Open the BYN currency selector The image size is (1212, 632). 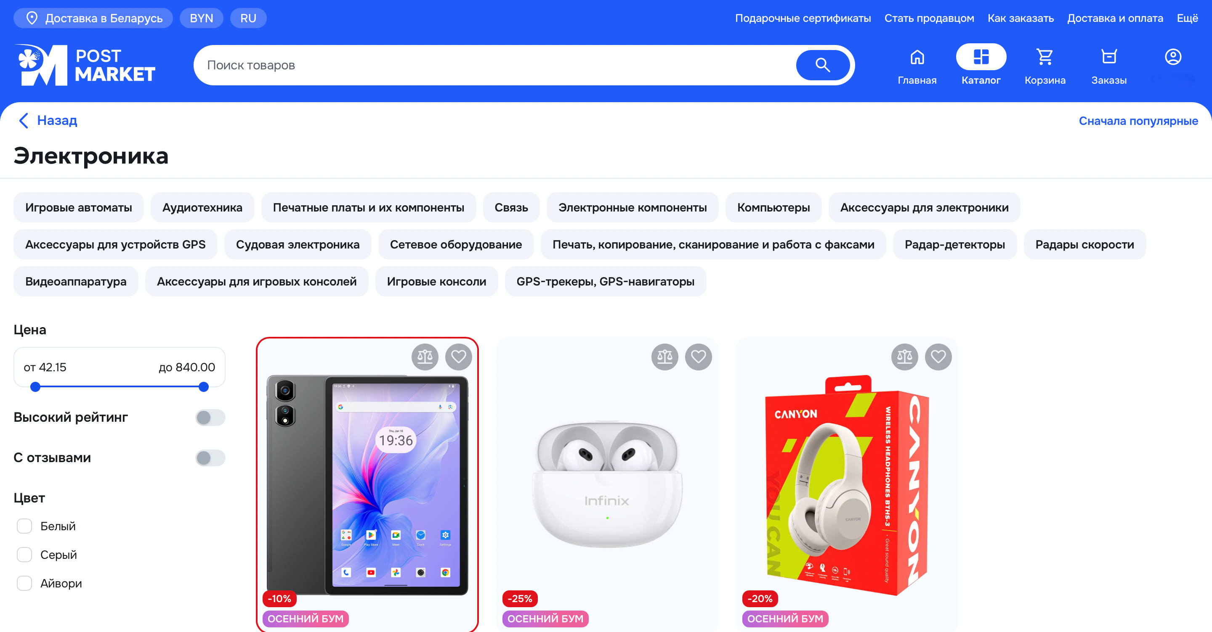tap(202, 19)
